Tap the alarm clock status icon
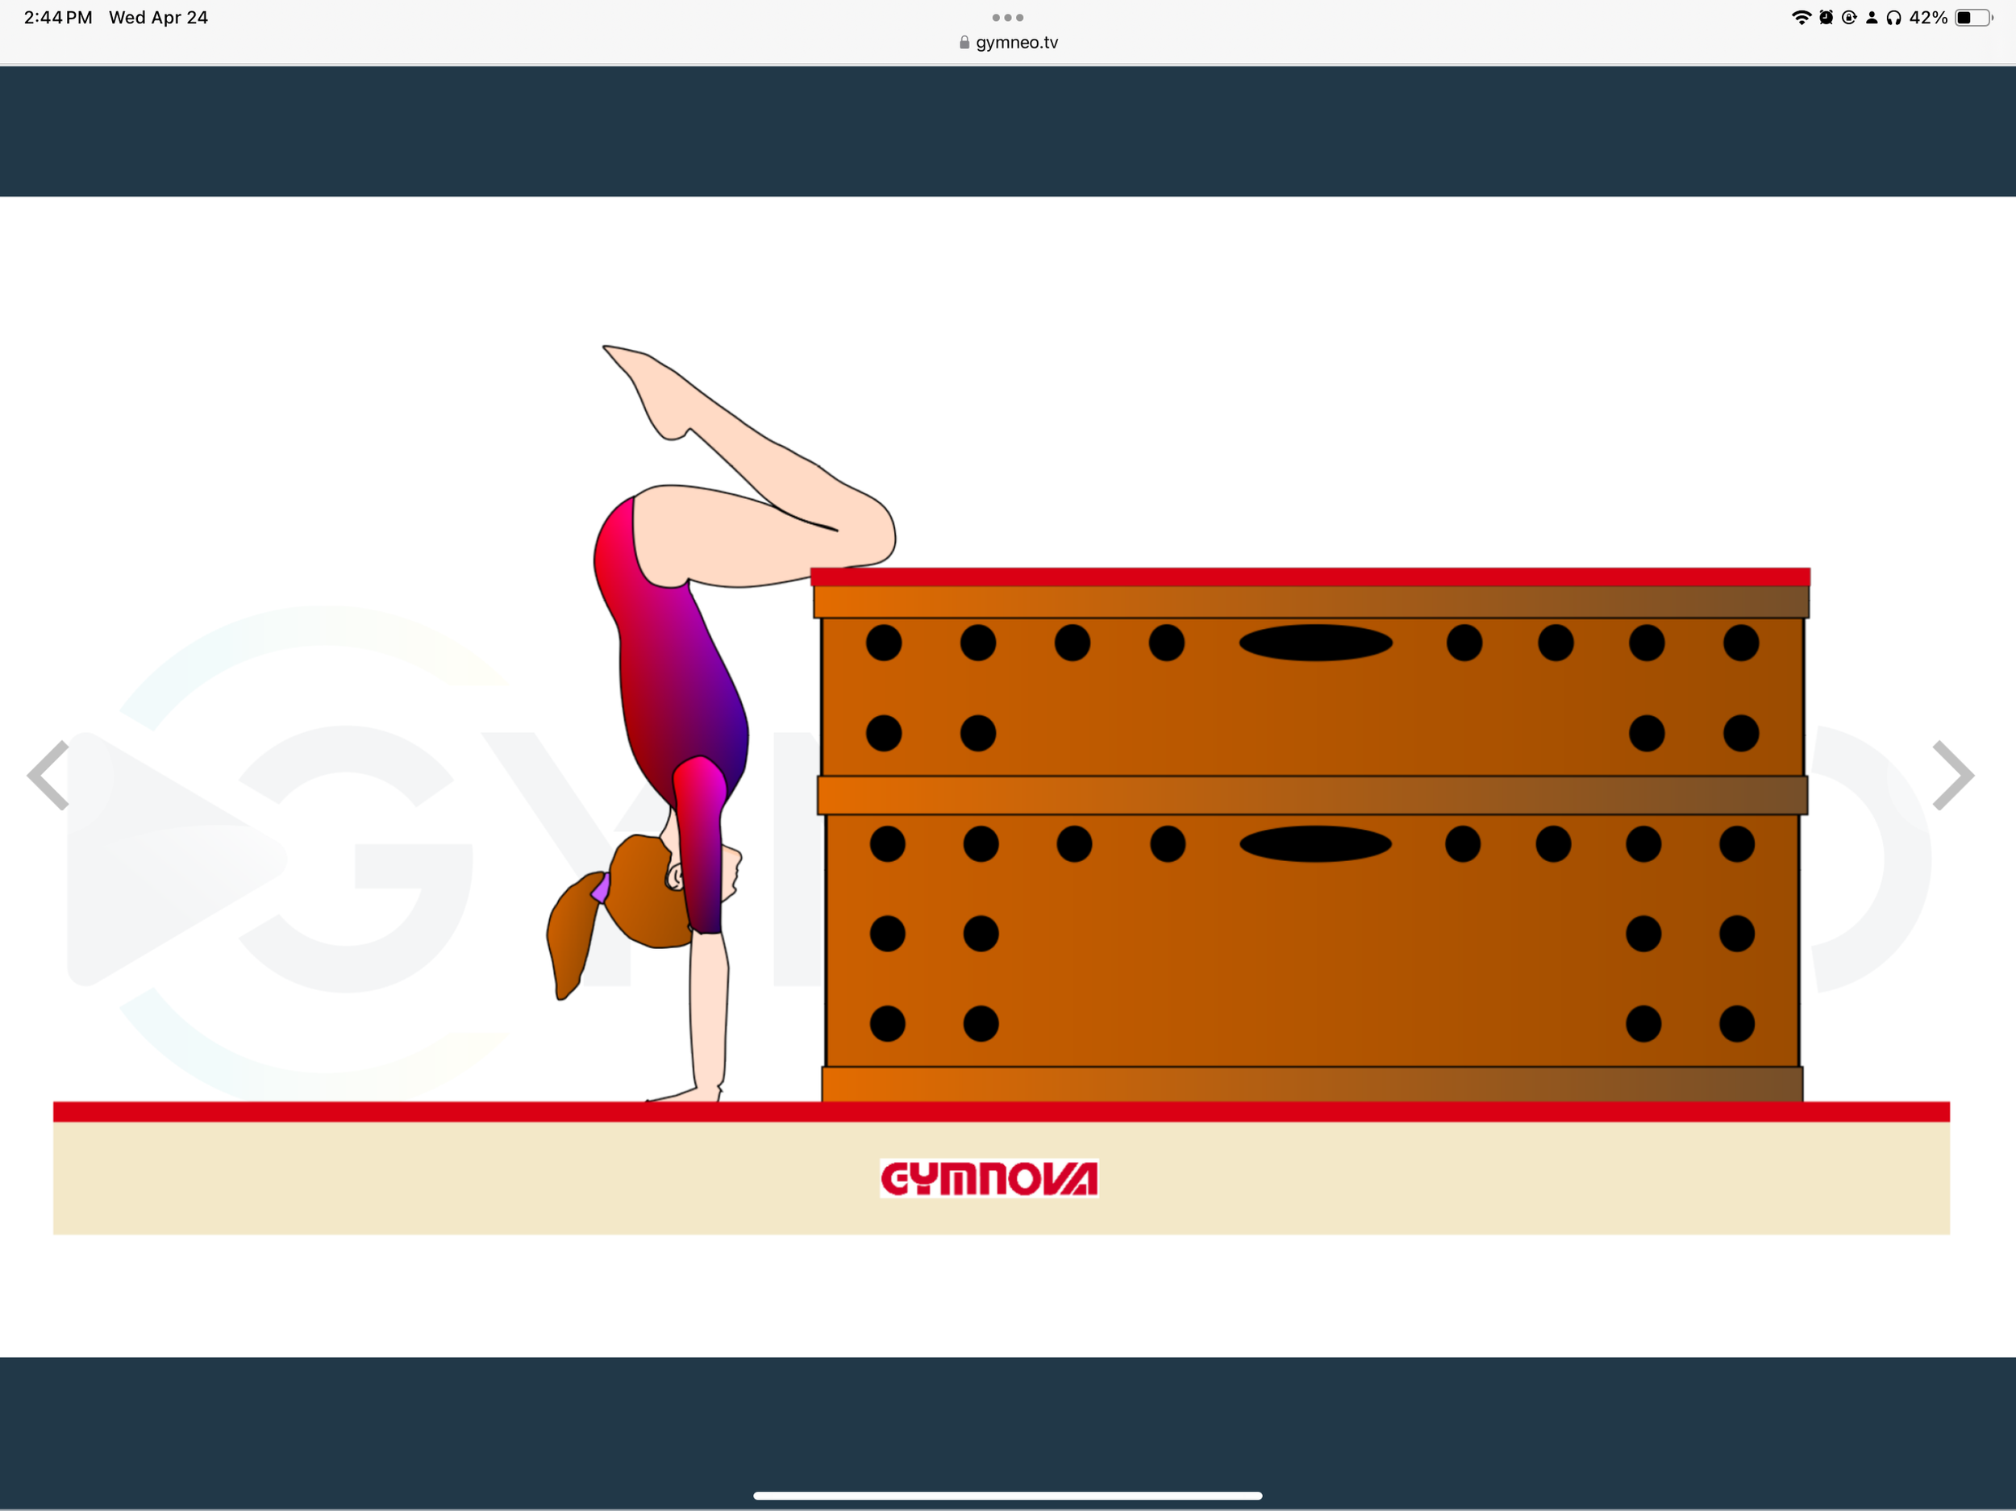This screenshot has width=2016, height=1511. (x=1826, y=17)
